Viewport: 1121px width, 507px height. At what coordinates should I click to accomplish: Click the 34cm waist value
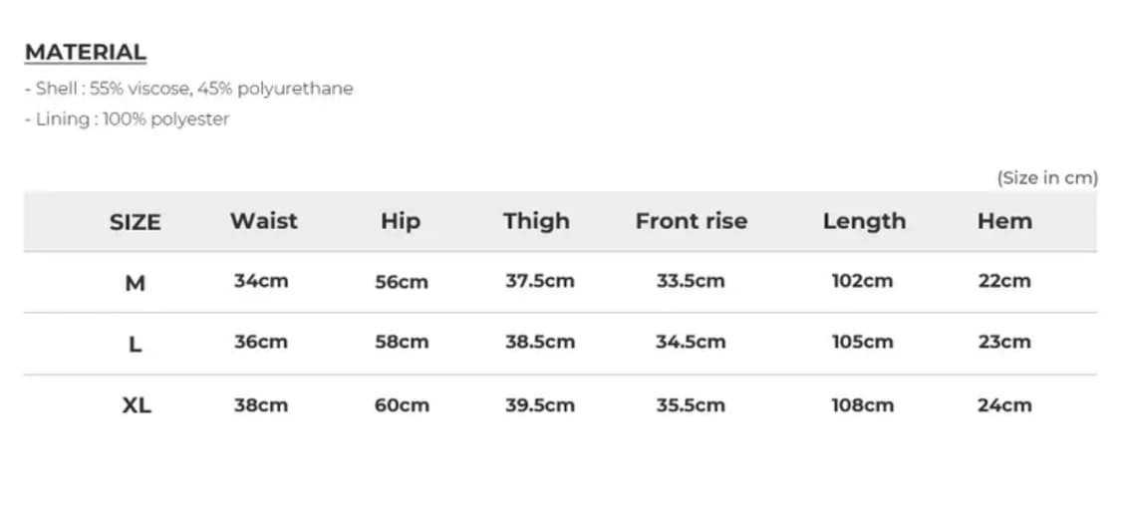click(261, 281)
